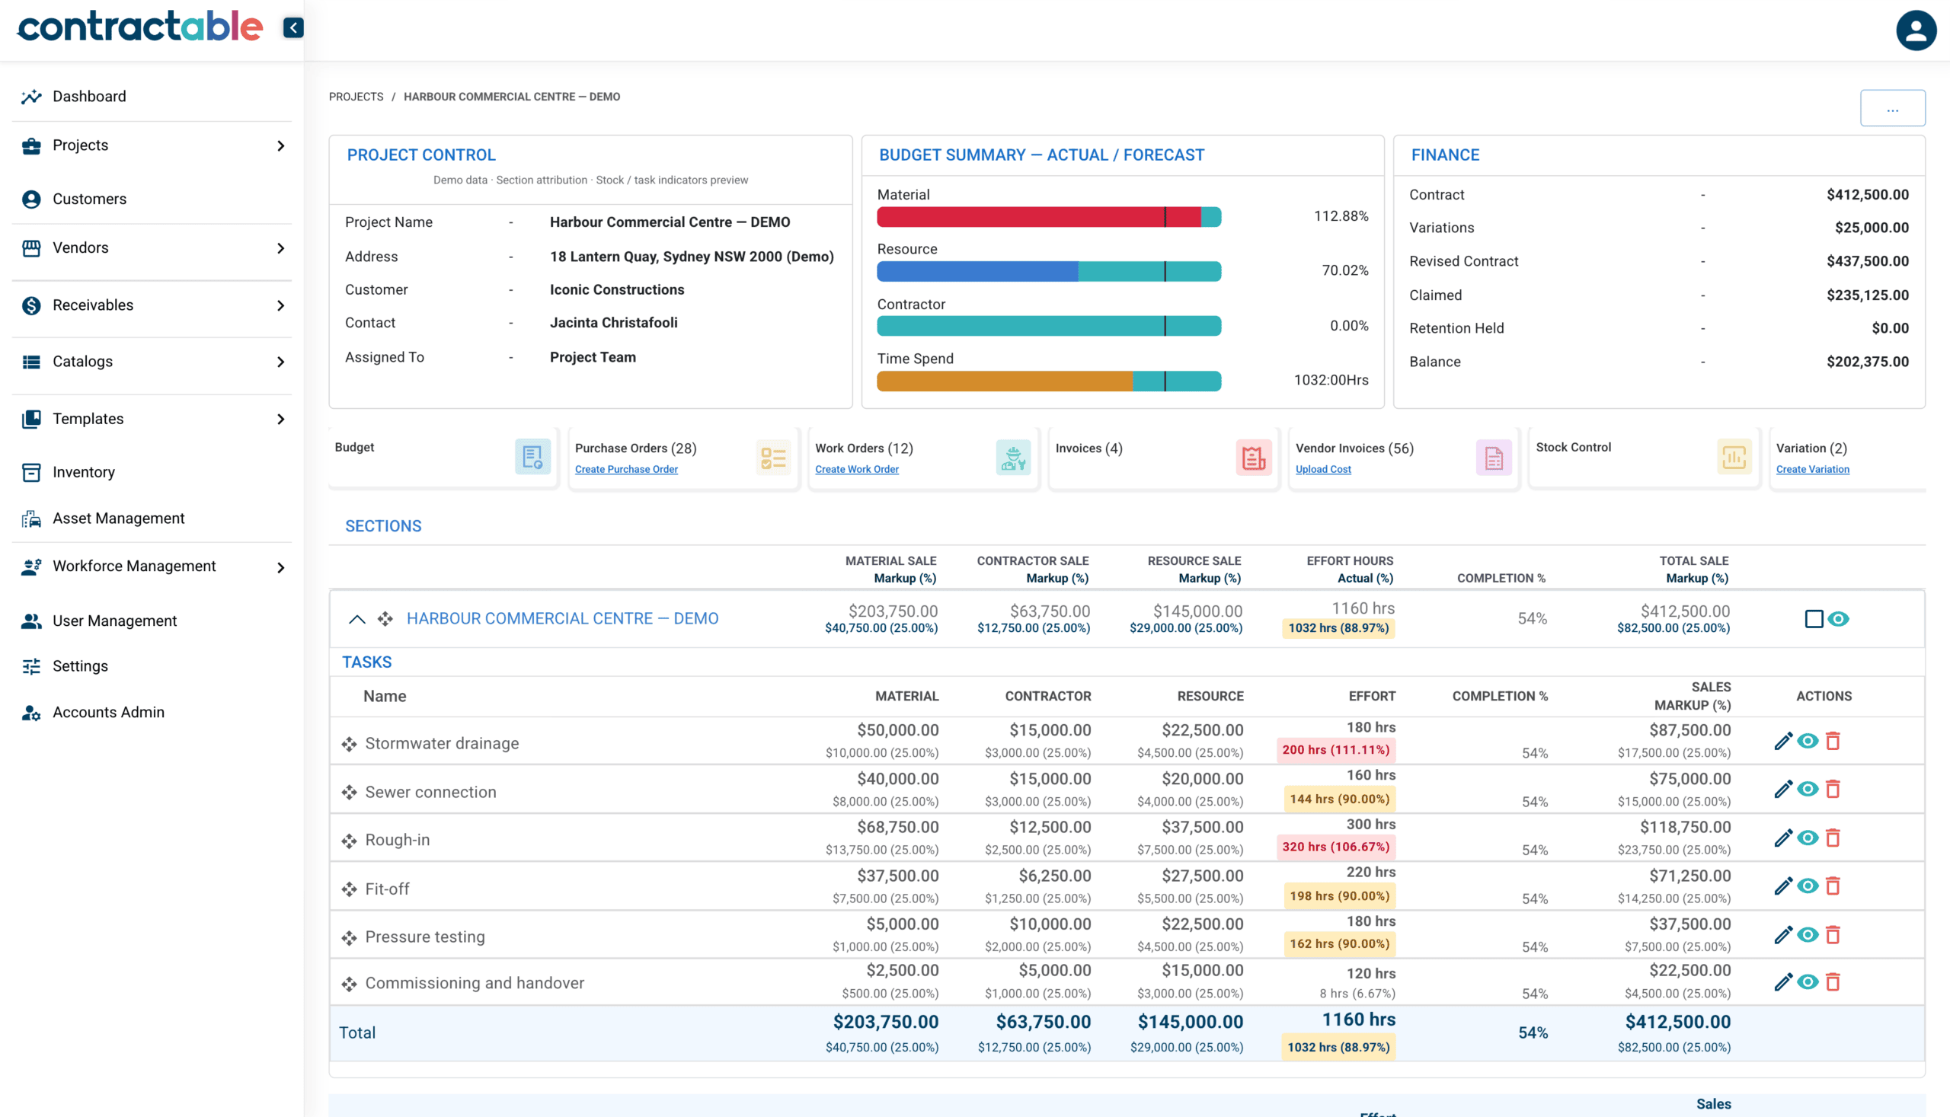Viewport: 1950px width, 1117px height.
Task: Click the contractable logo
Action: click(x=139, y=27)
